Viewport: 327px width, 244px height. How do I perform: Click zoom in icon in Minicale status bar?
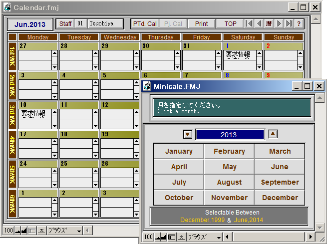coord(164,237)
